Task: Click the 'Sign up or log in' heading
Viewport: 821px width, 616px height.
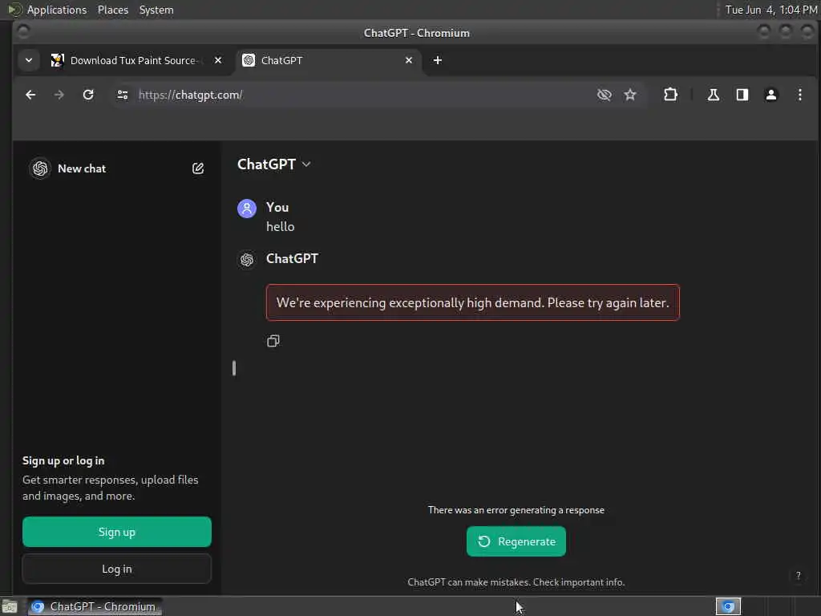Action: (63, 461)
